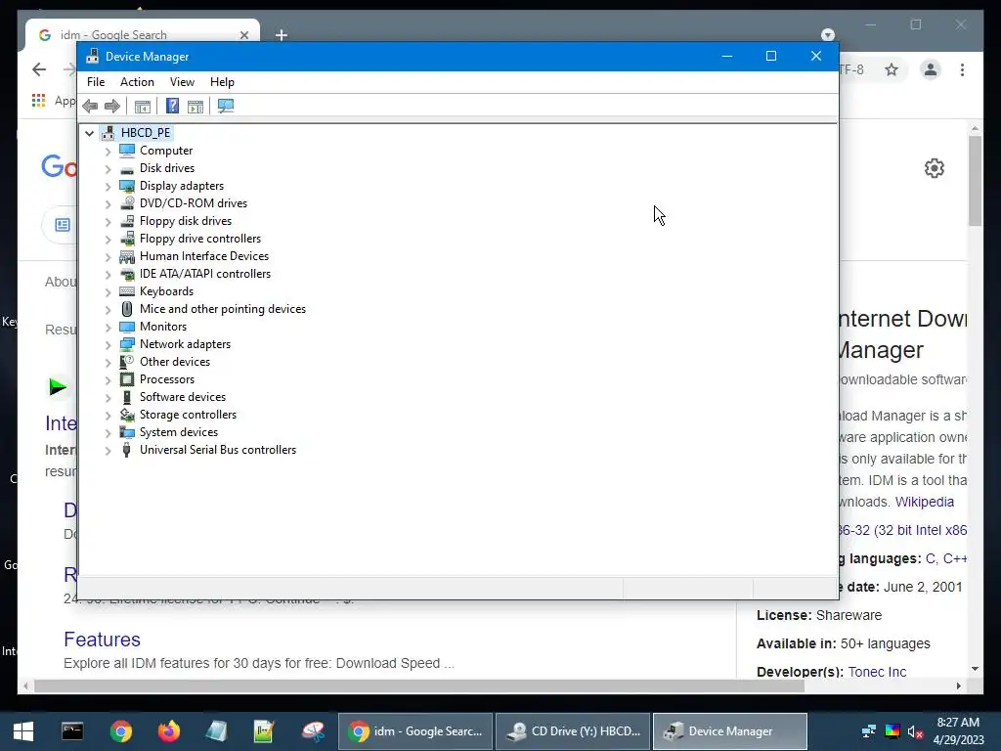Select the Disk drives icon
This screenshot has width=1001, height=751.
(x=127, y=168)
